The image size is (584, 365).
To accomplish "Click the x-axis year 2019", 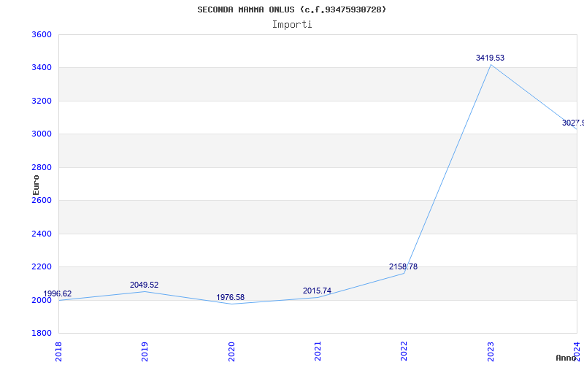I will 145,352.
